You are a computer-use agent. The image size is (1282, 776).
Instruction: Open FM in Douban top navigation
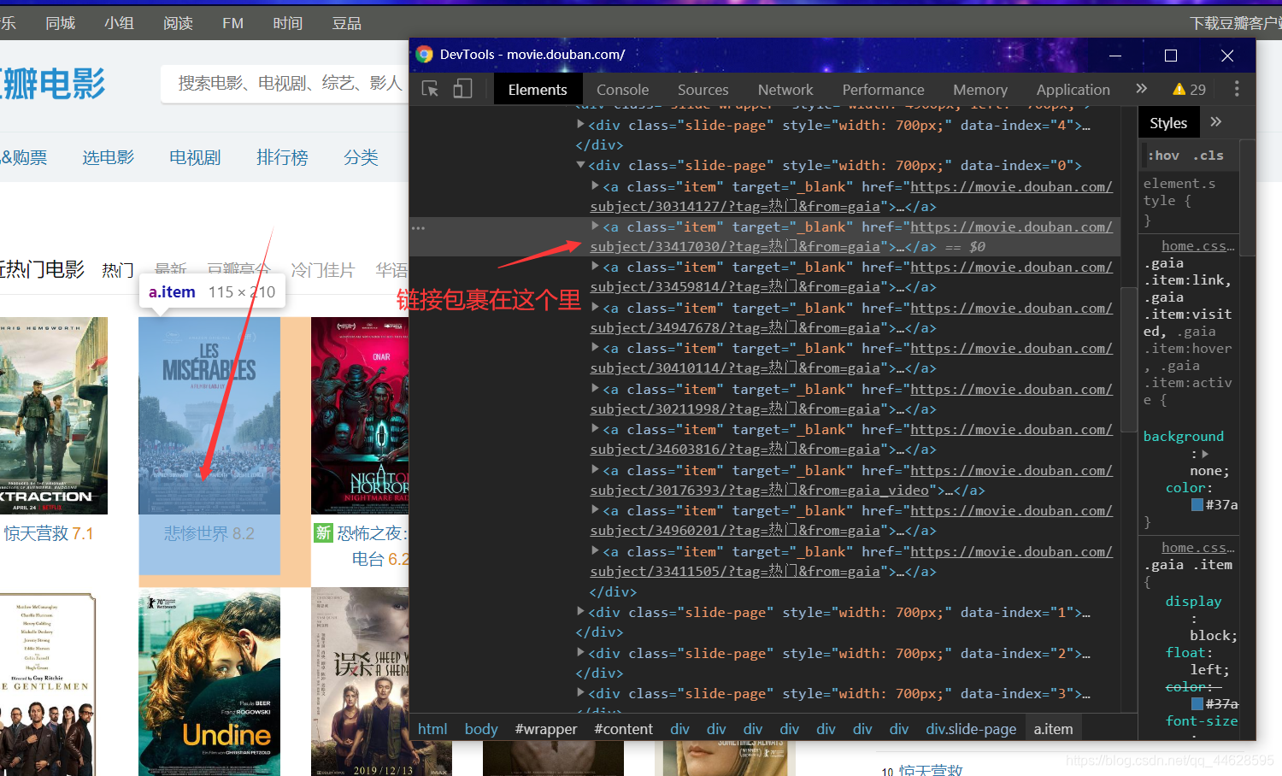coord(233,23)
